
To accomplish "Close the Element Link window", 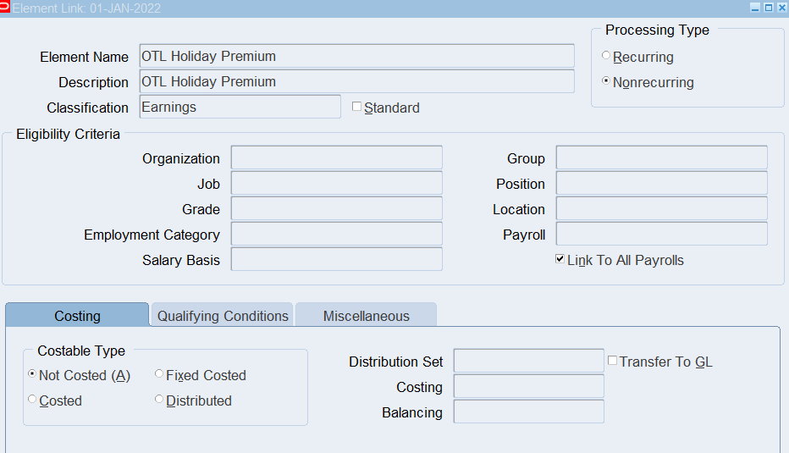I will pos(781,8).
